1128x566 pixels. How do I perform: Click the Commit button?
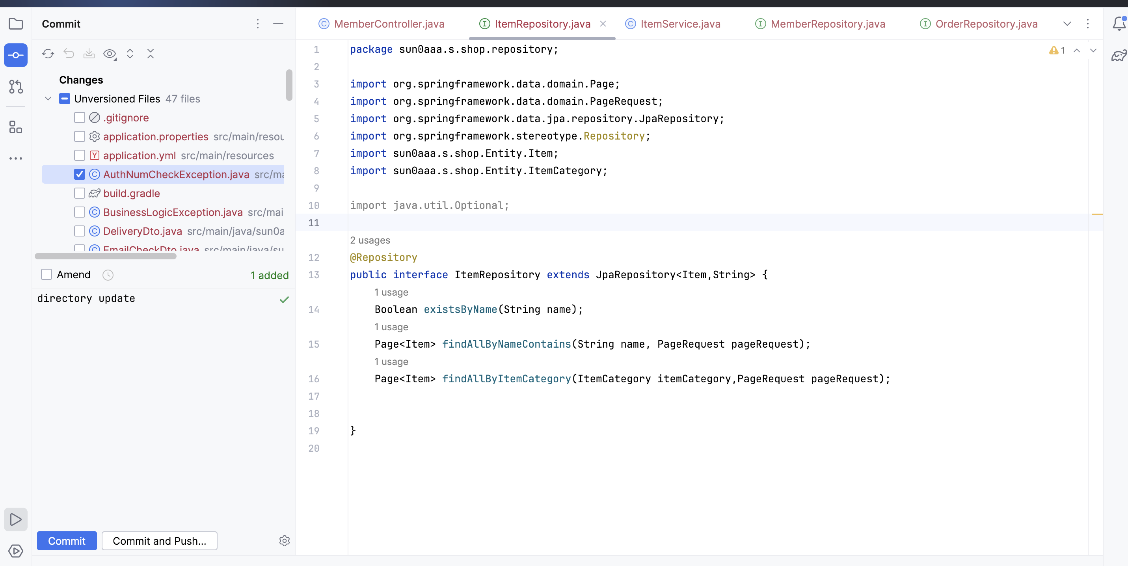point(67,541)
